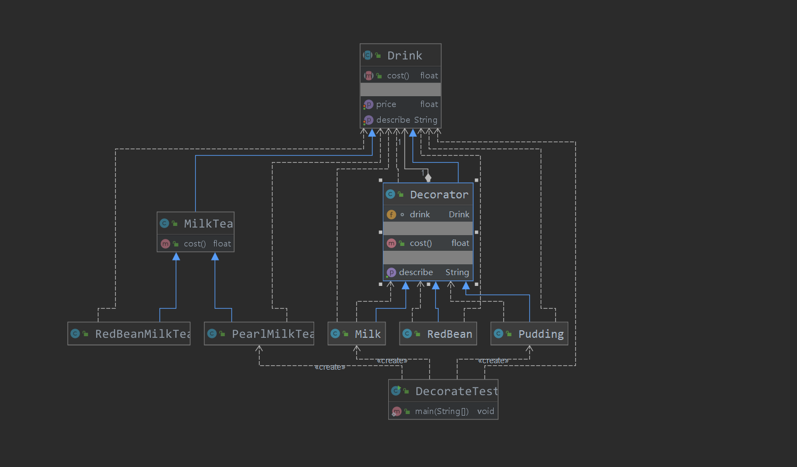This screenshot has height=467, width=797.
Task: Select cost() float row in Decorator
Action: click(x=428, y=243)
